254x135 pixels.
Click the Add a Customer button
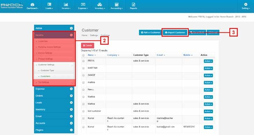(151, 33)
